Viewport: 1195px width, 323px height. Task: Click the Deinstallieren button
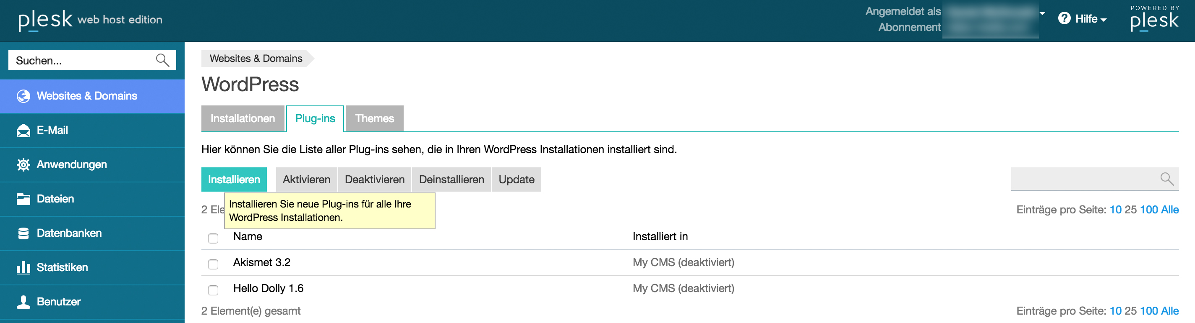451,179
